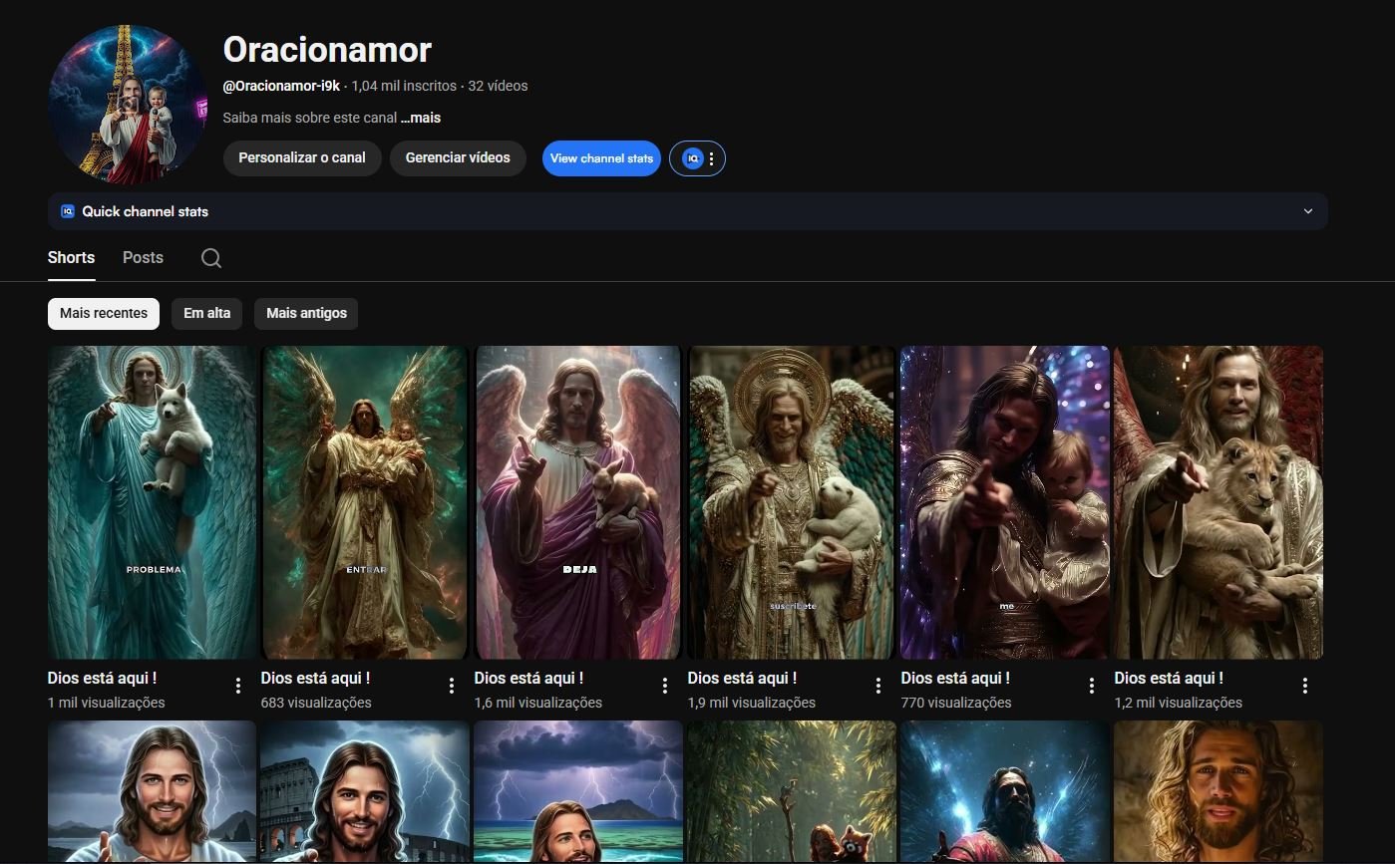The width and height of the screenshot is (1395, 864).
Task: Click the "770 visualizações" view count
Action: [x=956, y=703]
